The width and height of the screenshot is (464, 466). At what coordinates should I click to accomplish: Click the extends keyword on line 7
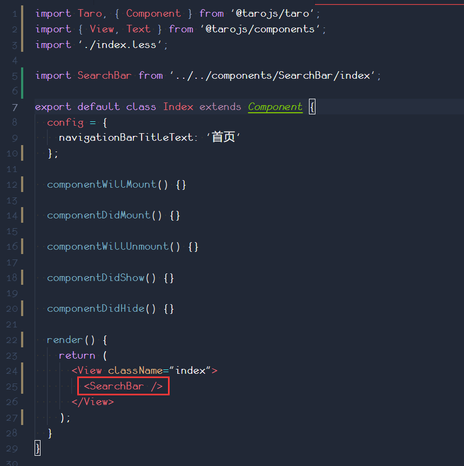[220, 107]
